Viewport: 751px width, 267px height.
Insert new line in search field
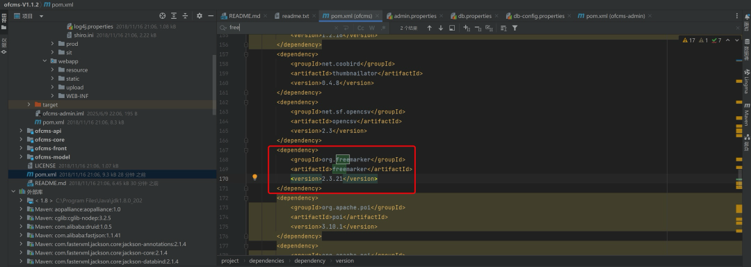point(346,28)
